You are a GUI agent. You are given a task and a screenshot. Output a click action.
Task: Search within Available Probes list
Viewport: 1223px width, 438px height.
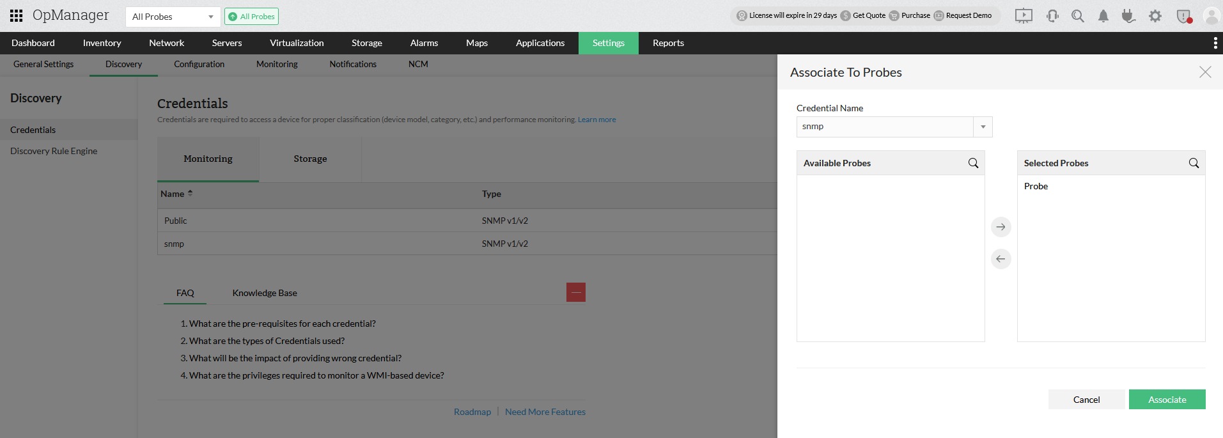click(x=973, y=163)
